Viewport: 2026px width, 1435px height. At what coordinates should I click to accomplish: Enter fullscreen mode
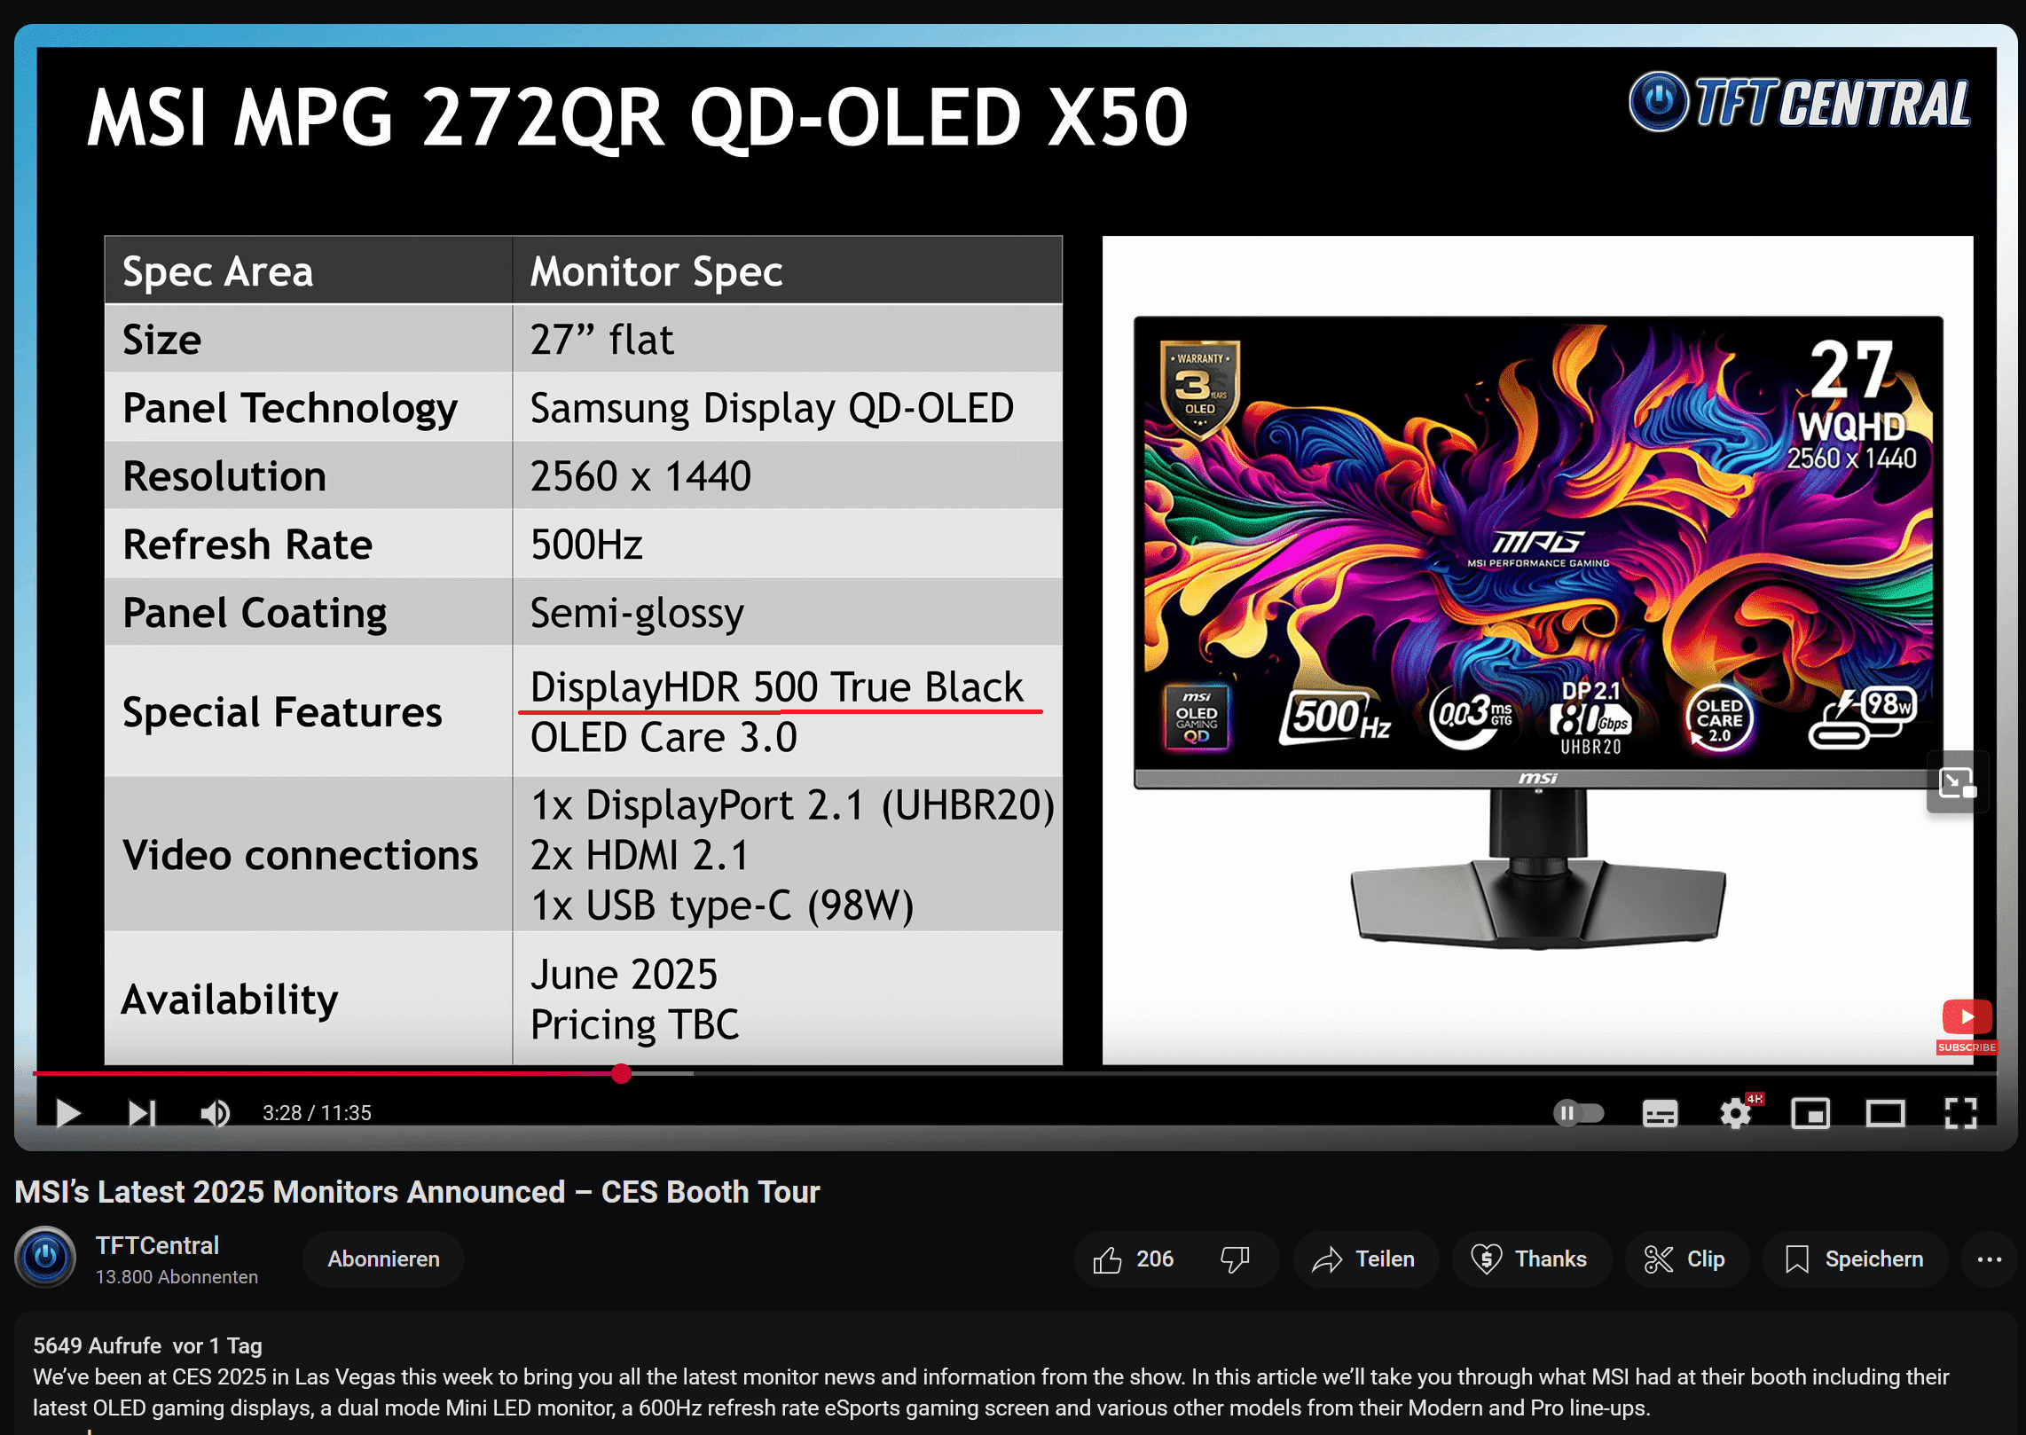pos(1961,1113)
